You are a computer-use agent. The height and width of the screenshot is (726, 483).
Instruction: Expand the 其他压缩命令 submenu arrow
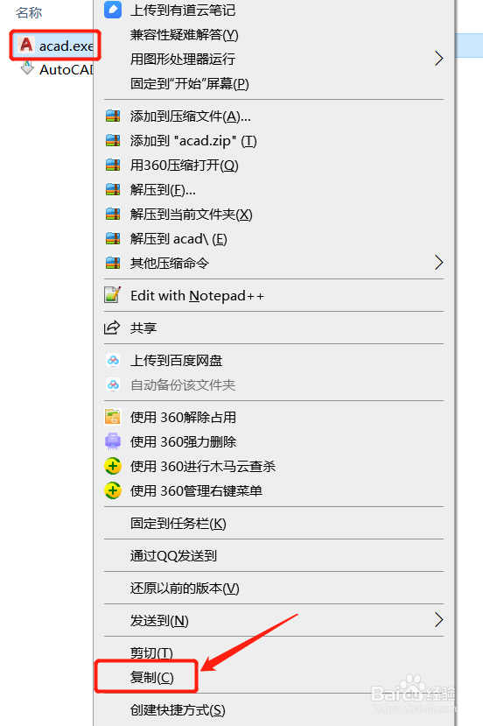[x=438, y=263]
